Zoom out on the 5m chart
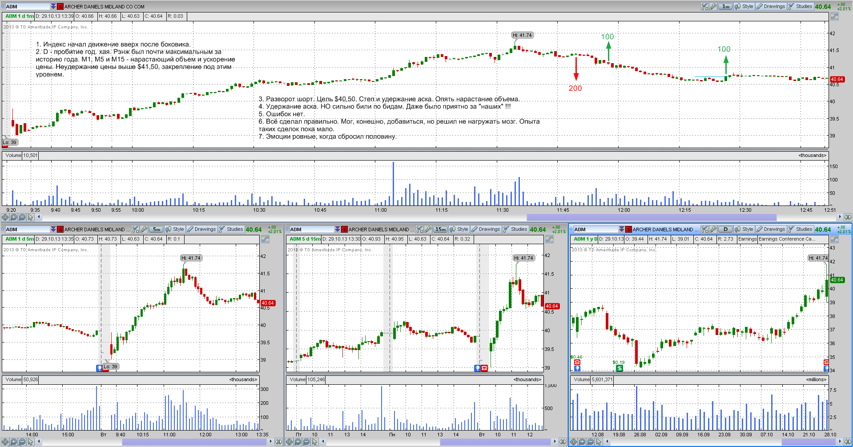Image resolution: width=853 pixels, height=447 pixels. 22,442
